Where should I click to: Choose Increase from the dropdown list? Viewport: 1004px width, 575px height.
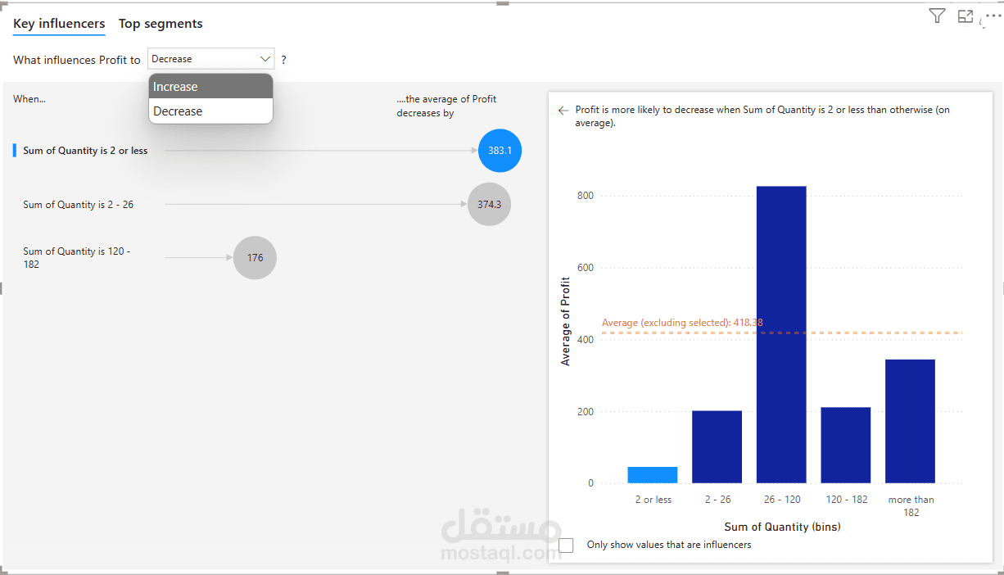[210, 86]
